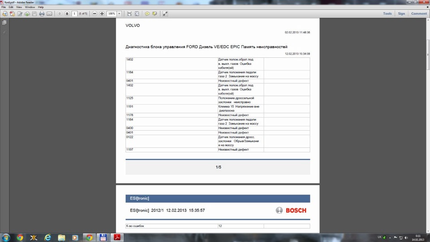The image size is (430, 242).
Task: Click the table cell with code 1191
Action: (172, 108)
